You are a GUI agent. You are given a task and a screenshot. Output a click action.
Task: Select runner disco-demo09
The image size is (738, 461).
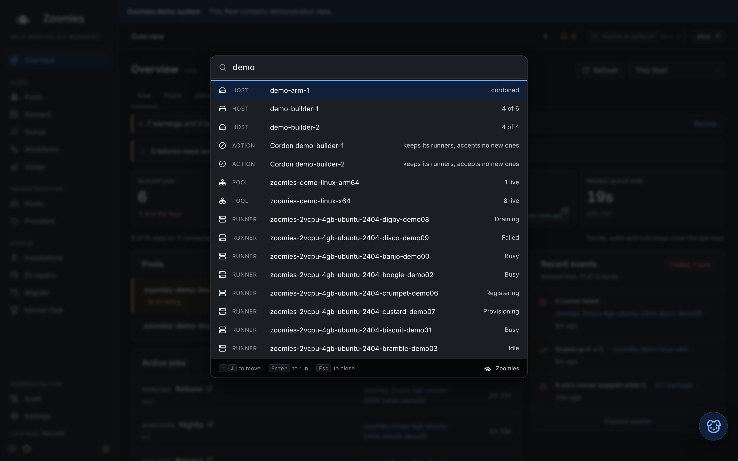point(369,238)
